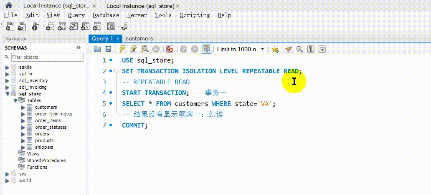
Task: Open the Query menu
Action: [x=76, y=15]
